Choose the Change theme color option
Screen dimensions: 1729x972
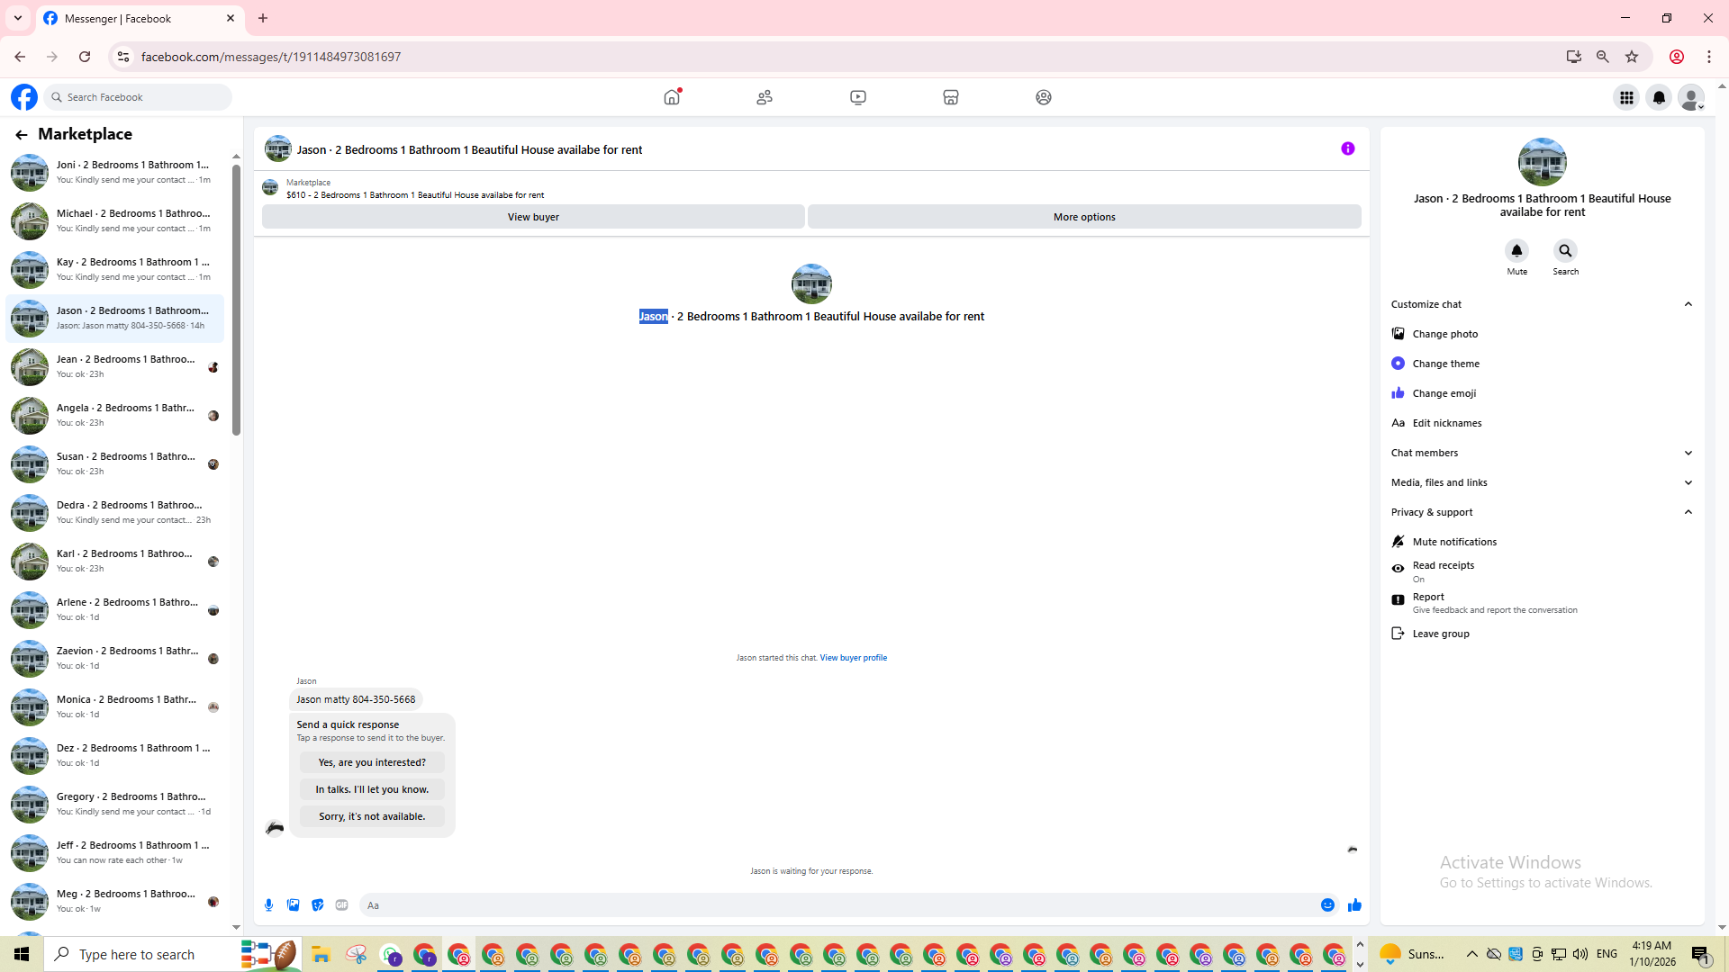click(1445, 364)
